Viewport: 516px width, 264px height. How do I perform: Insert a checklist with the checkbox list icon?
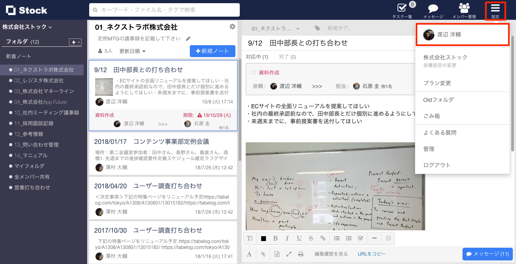[x=361, y=238]
